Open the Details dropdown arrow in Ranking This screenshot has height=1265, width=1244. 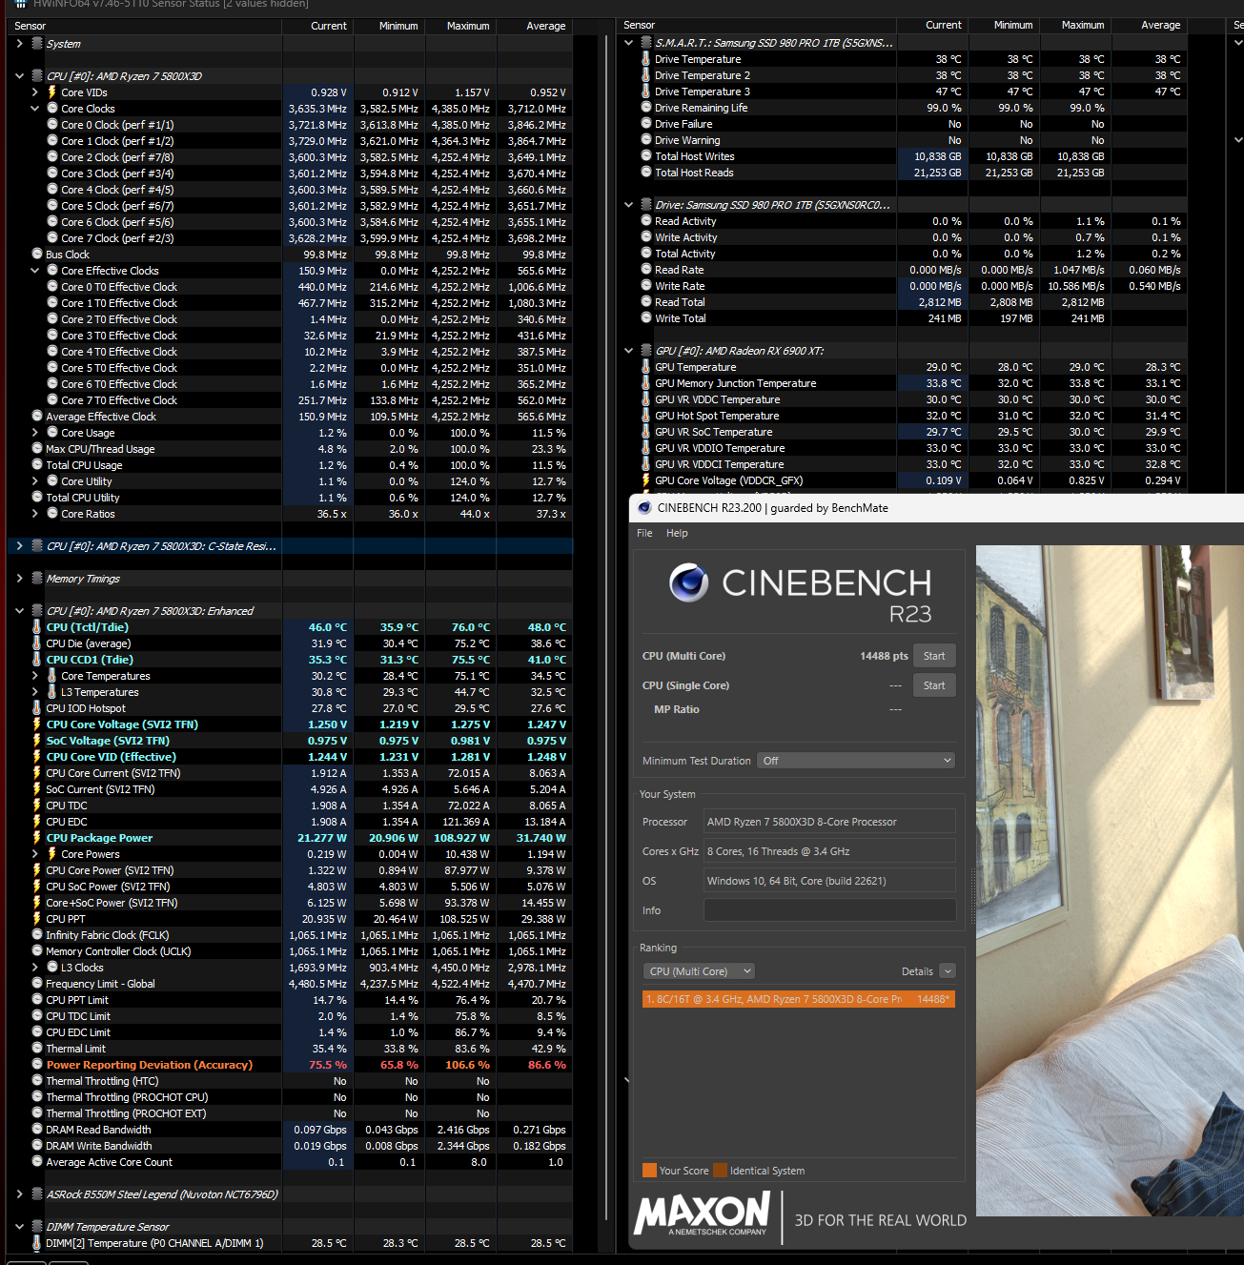947,971
